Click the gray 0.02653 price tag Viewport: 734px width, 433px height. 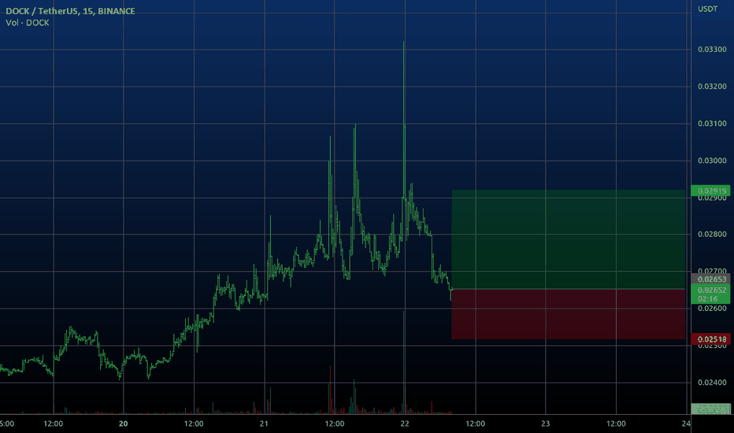coord(710,279)
